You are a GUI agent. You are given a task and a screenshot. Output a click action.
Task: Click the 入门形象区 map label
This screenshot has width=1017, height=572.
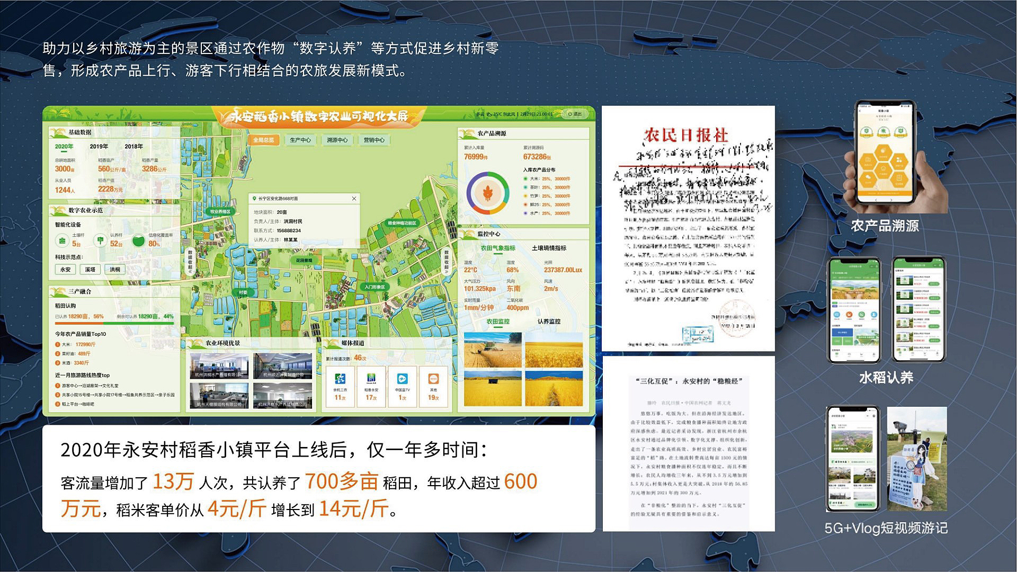pos(374,287)
